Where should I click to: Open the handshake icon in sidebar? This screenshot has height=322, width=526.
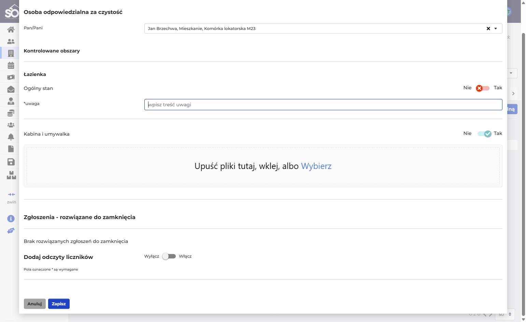pos(11,231)
